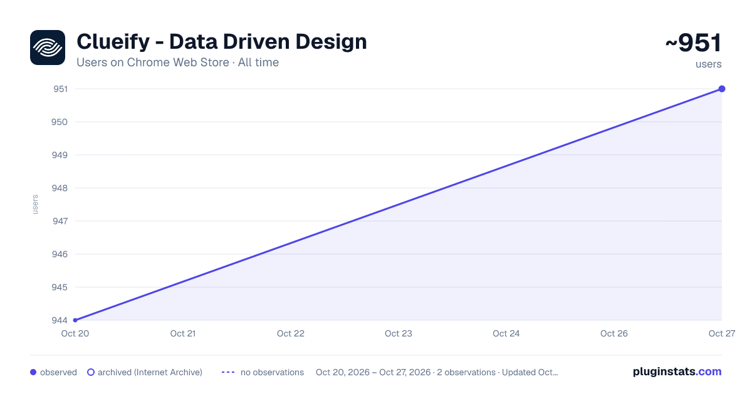Open the pluginstats.com link
The image size is (752, 394).
click(x=677, y=371)
